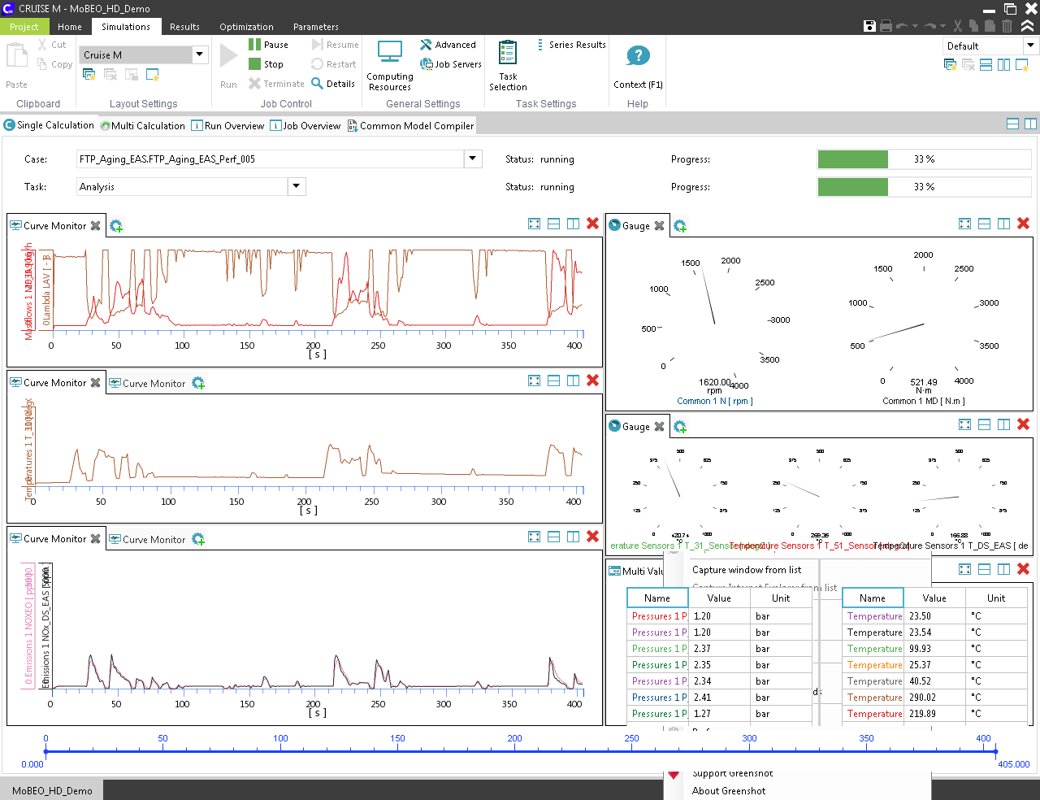Split middle Curve Monitor panel horizontally
The width and height of the screenshot is (1040, 800).
(553, 380)
